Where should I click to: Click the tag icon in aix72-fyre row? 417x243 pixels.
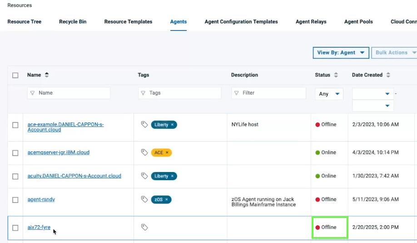[x=144, y=227]
